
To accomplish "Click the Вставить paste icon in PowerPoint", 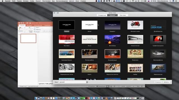I will tap(20, 28).
